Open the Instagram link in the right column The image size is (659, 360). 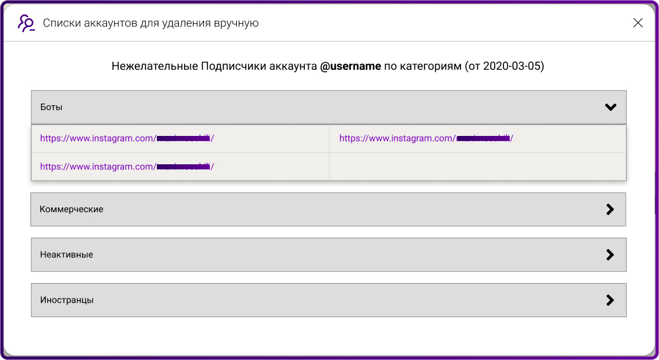tap(426, 138)
